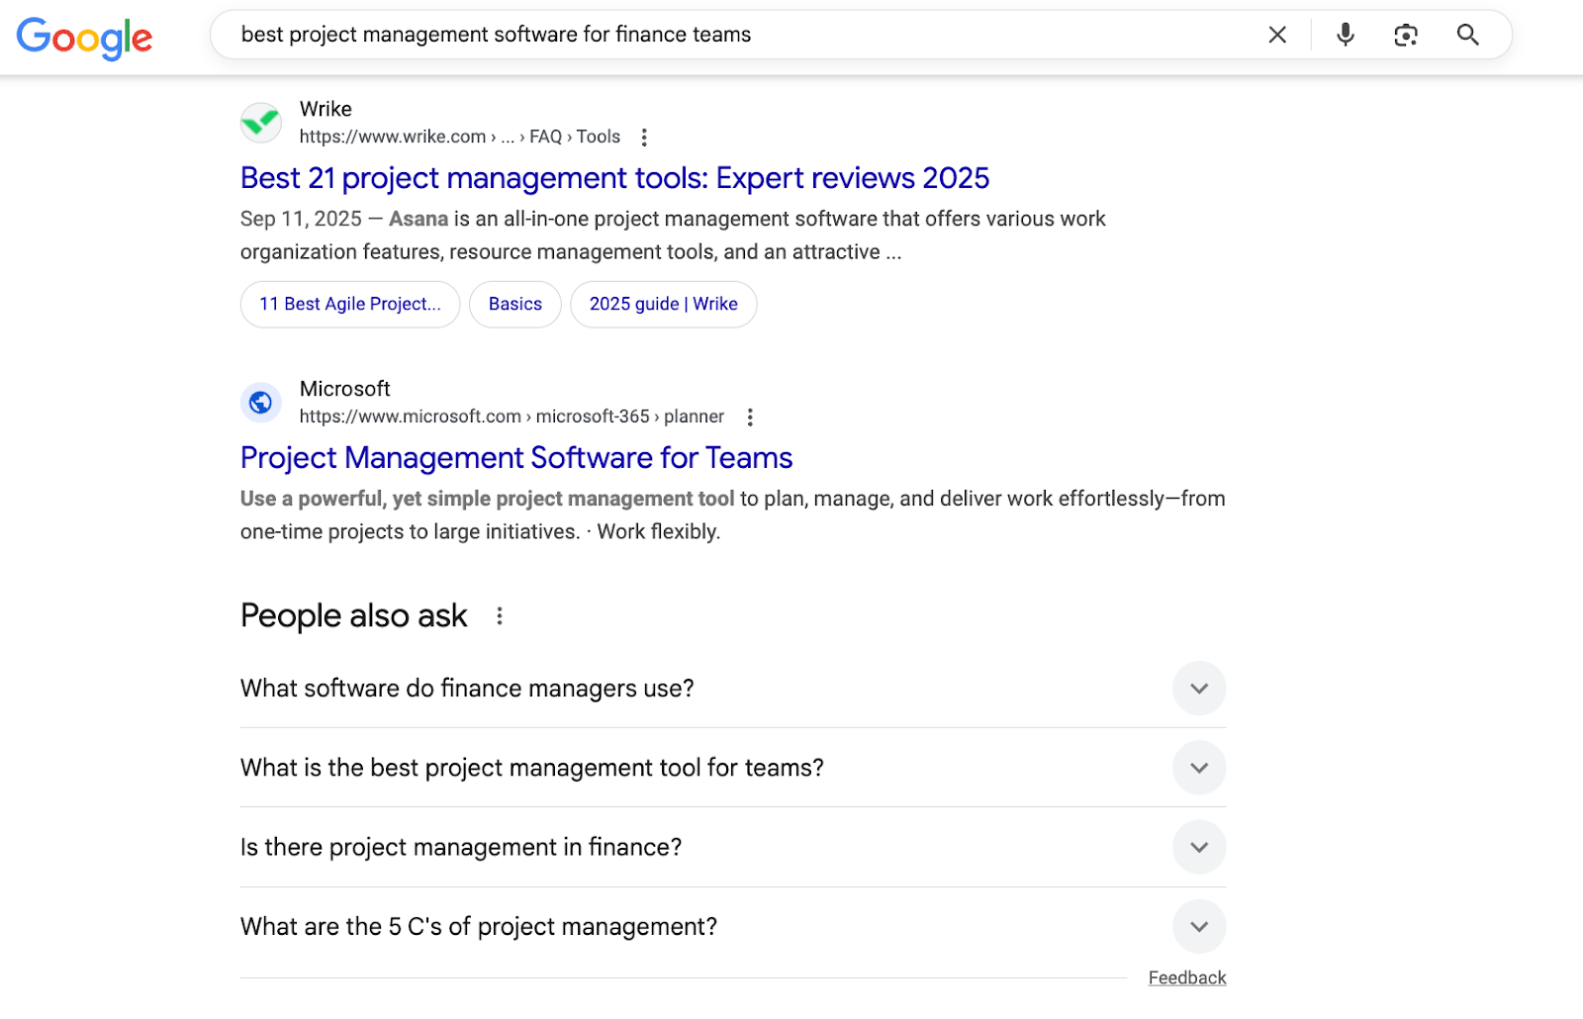Select the "11 Best Agile Project..." chip
The width and height of the screenshot is (1583, 1019).
tap(349, 305)
